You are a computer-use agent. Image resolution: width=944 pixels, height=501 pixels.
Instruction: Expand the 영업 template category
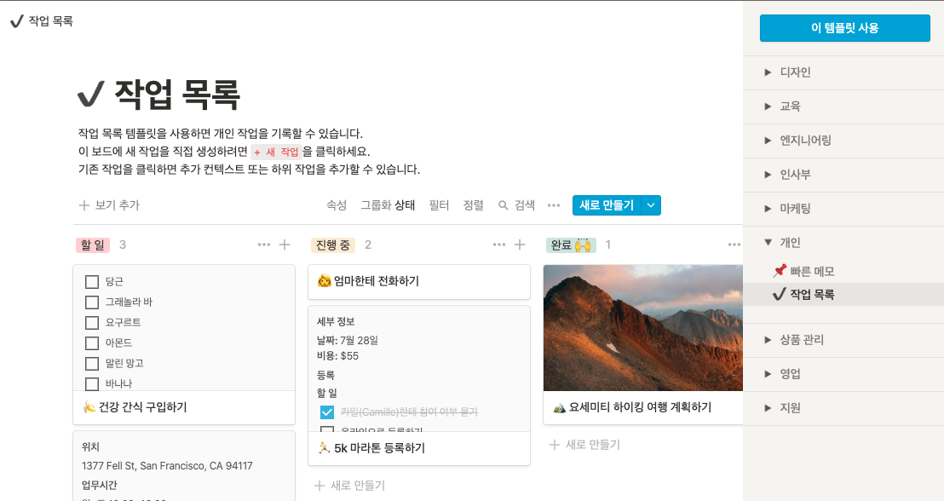pyautogui.click(x=768, y=374)
